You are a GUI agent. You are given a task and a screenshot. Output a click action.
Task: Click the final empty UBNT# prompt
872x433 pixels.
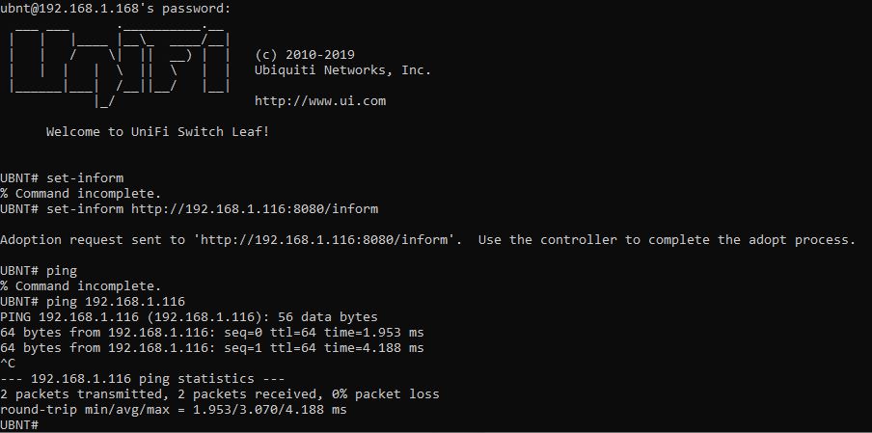click(19, 425)
